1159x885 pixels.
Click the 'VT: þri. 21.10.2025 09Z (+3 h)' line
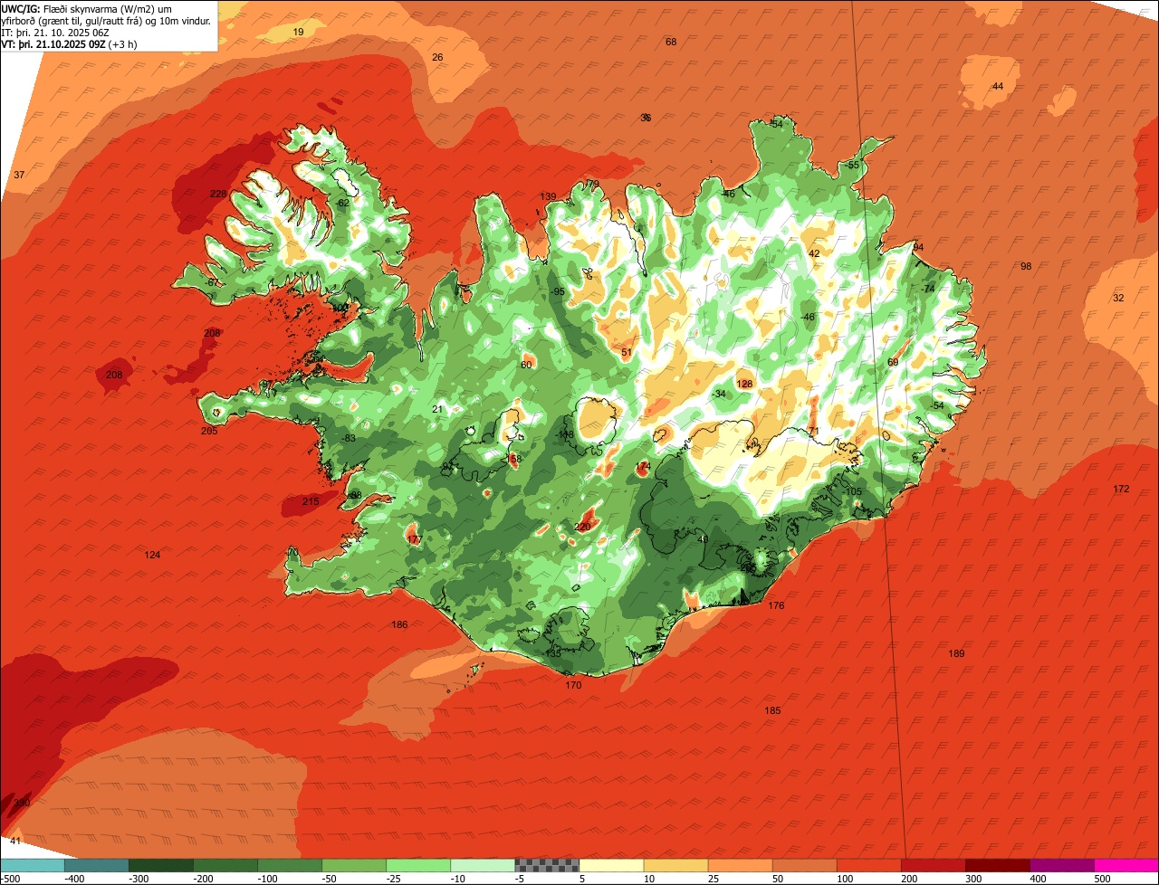69,43
